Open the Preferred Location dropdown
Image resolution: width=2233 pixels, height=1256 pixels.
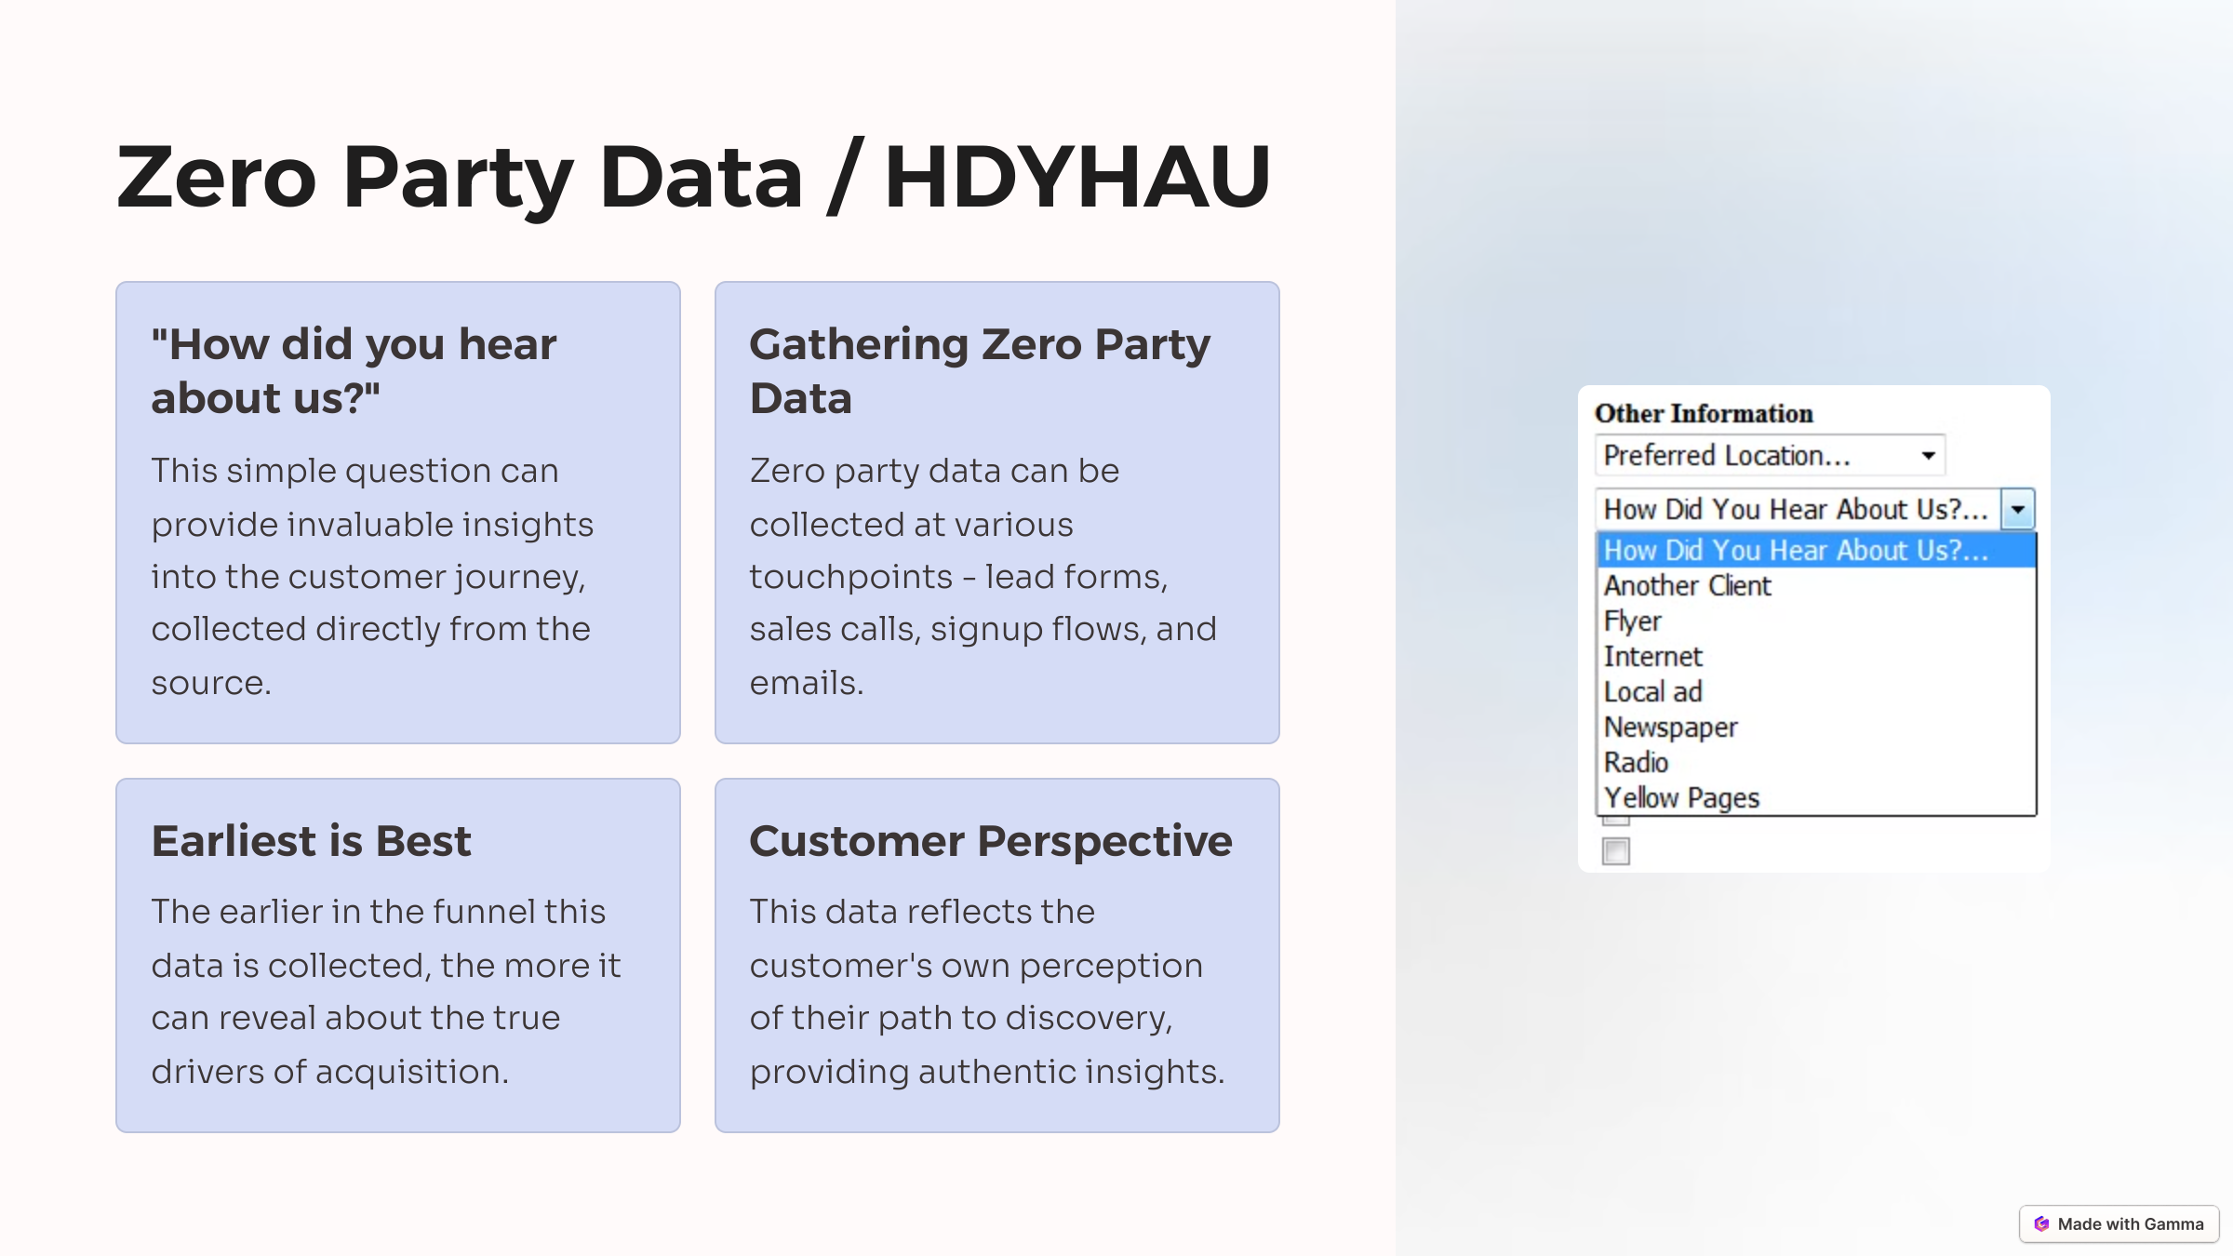pyautogui.click(x=1770, y=455)
